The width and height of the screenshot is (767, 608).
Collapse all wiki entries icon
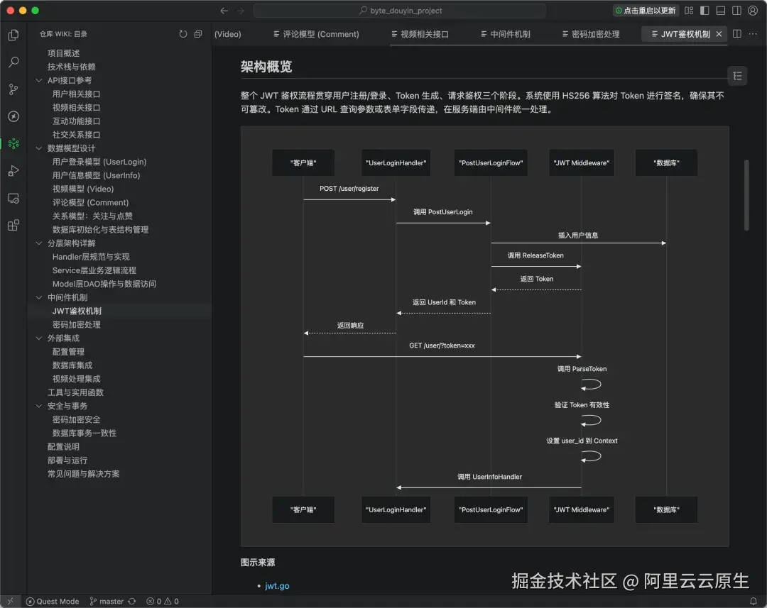[198, 34]
